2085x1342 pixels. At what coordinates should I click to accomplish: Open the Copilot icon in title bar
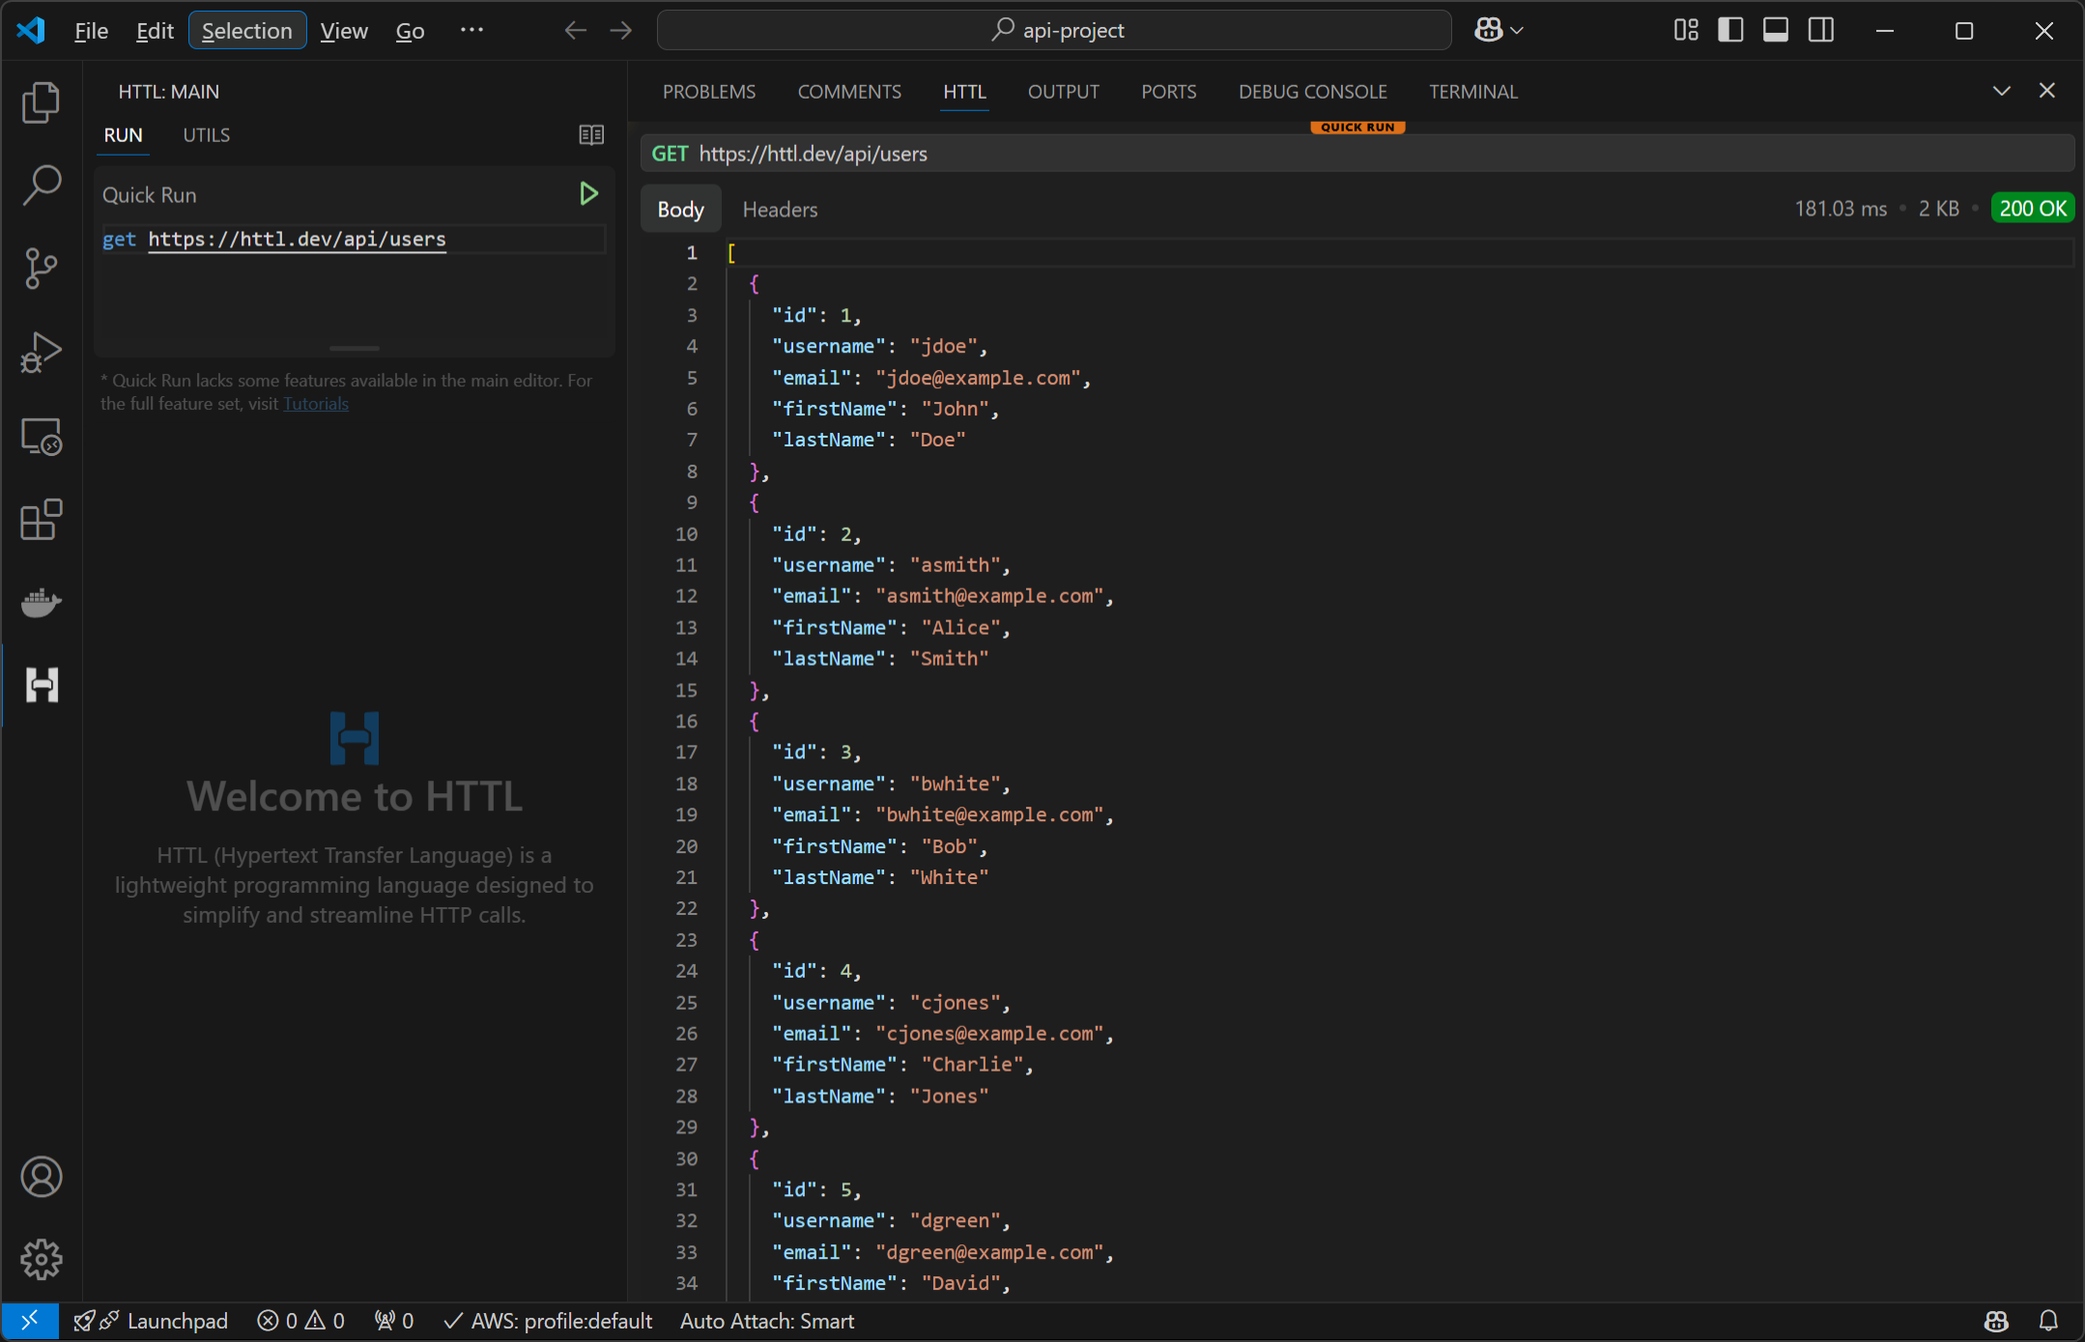point(1488,30)
